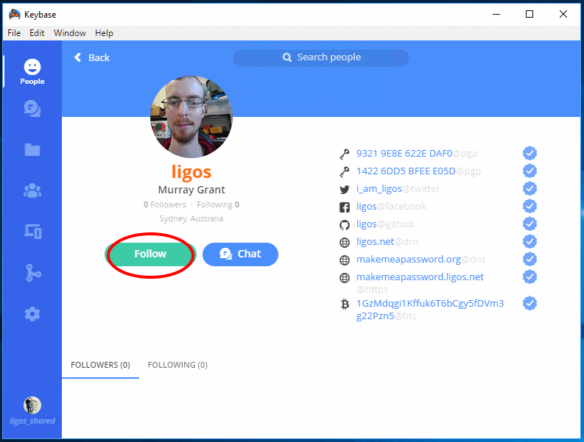Click verified checkmark next to makemeapassword.ligos.net
Screen dimensions: 584x442
point(530,277)
